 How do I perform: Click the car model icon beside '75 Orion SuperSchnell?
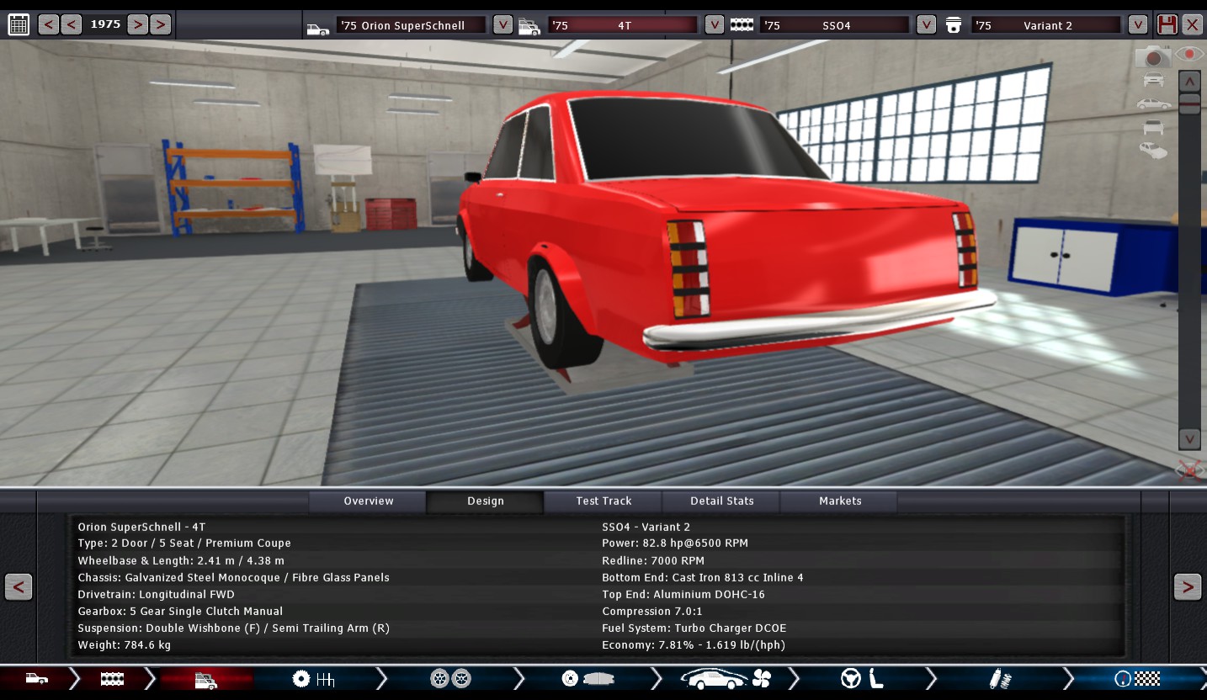click(x=318, y=28)
